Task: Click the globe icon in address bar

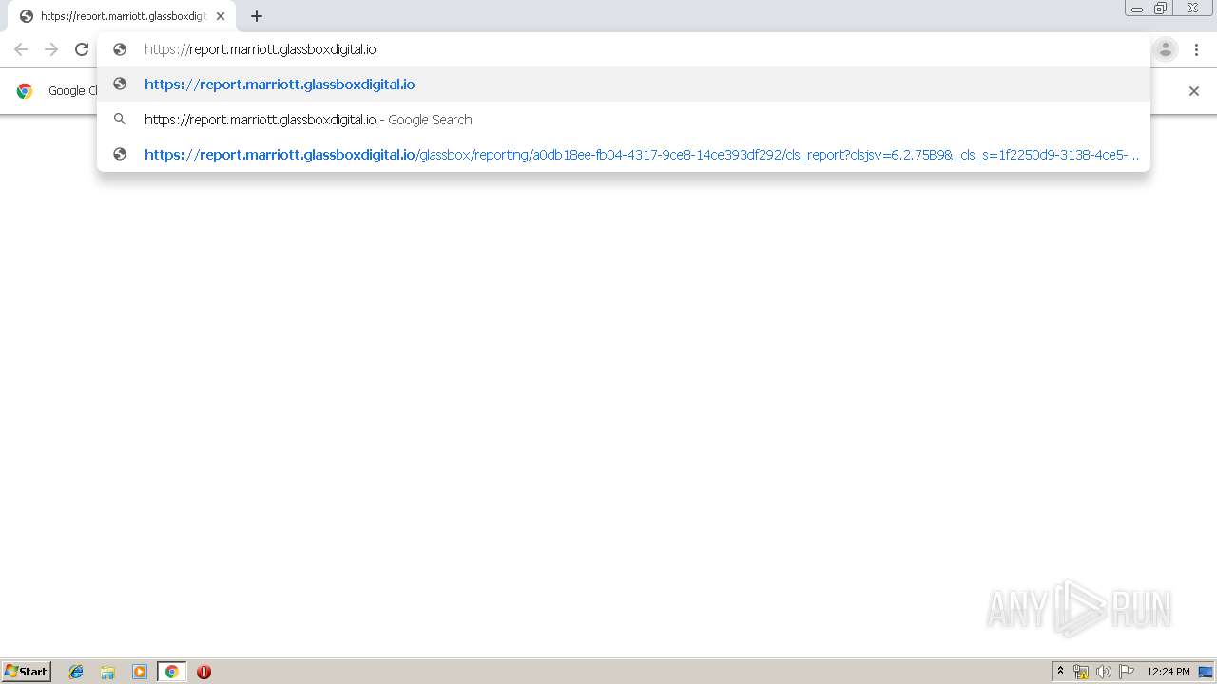Action: click(120, 49)
